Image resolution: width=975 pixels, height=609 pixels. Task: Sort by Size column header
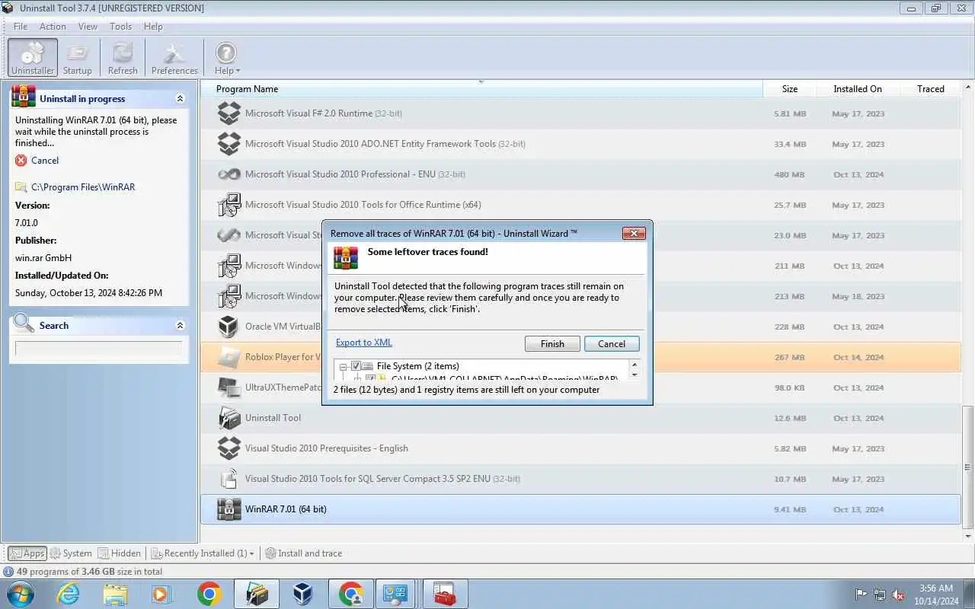789,89
